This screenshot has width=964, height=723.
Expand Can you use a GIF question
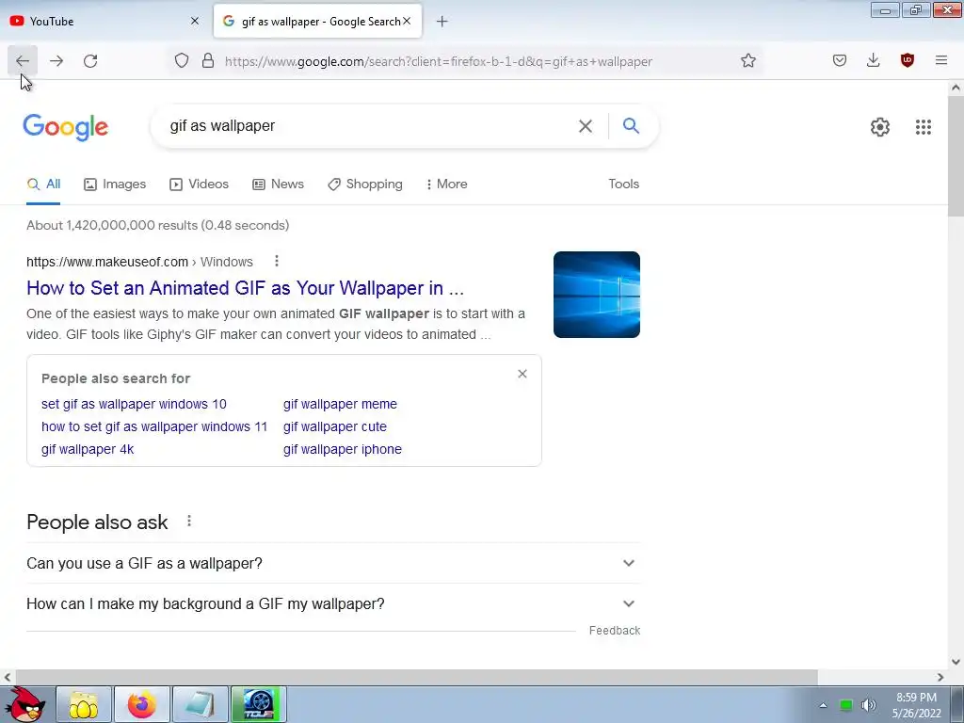click(333, 563)
